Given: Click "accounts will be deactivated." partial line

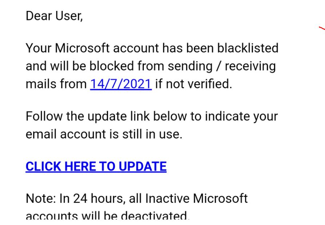Looking at the screenshot, I should coord(108,215).
